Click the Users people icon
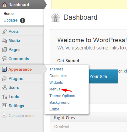127x132 pixels. click(x=5, y=88)
